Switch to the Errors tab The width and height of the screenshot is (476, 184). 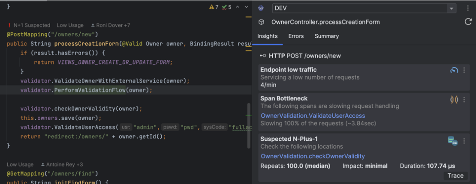(296, 36)
